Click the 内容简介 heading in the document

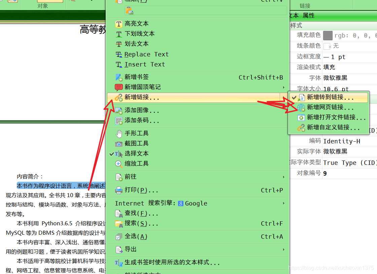point(30,177)
